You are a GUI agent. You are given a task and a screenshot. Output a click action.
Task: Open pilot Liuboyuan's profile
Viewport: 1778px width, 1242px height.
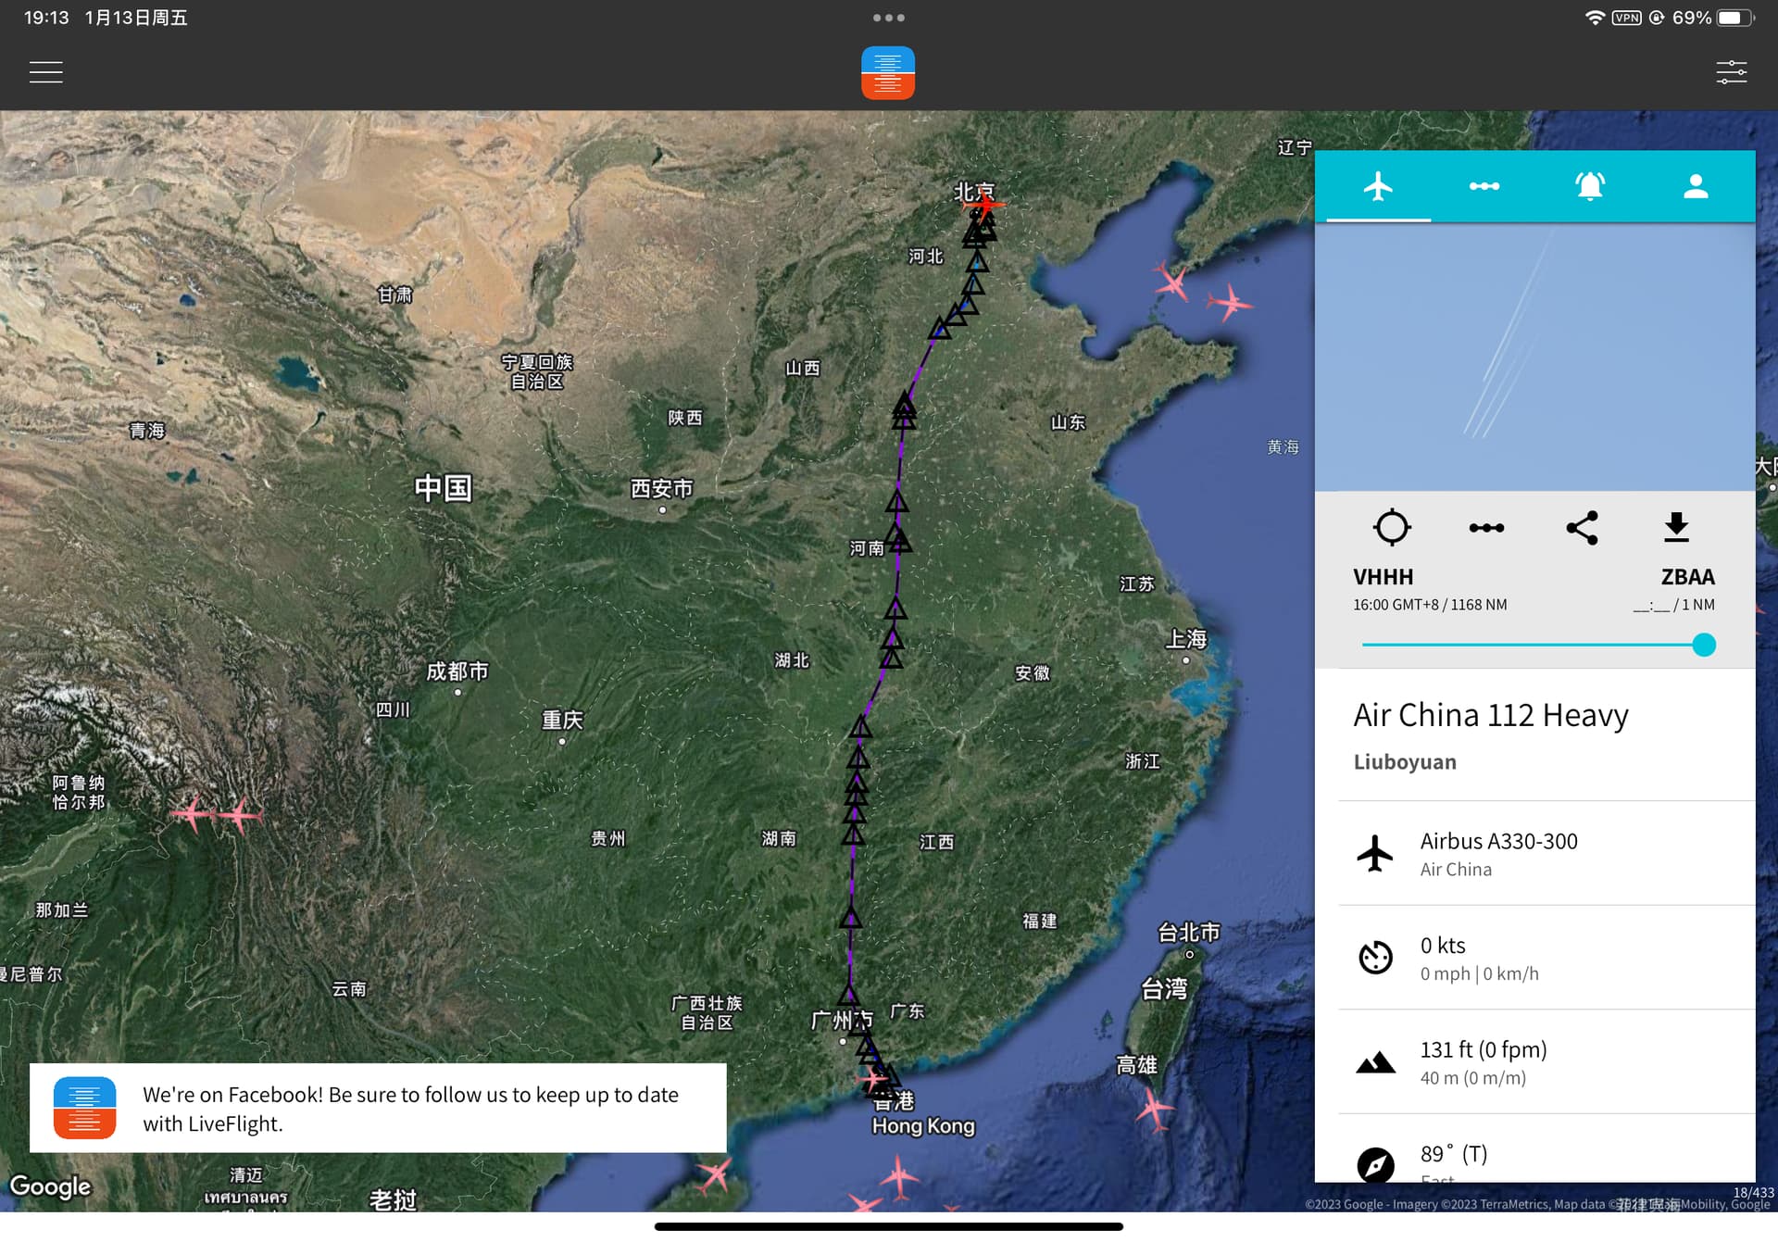(x=1404, y=761)
